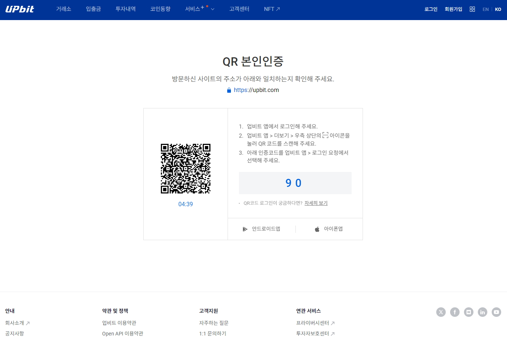Click the lock icon beside upbit.com URL
507x338 pixels.
pos(229,90)
